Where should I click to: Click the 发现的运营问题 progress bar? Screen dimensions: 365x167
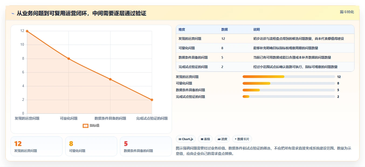pyautogui.click(x=289, y=77)
